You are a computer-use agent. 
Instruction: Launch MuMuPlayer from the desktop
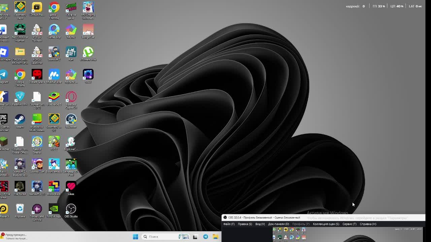pyautogui.click(x=54, y=76)
